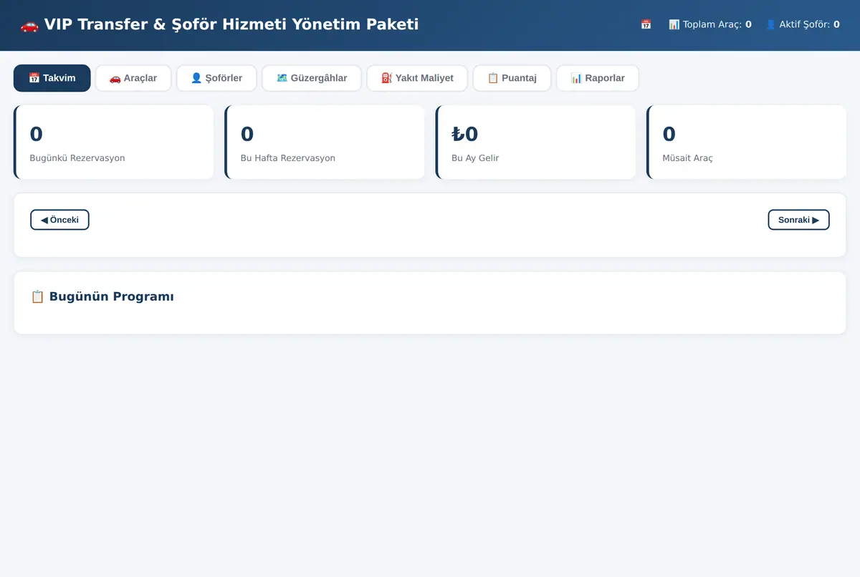The image size is (860, 577).
Task: Go to the Güzergâhlar tab
Action: [x=312, y=78]
